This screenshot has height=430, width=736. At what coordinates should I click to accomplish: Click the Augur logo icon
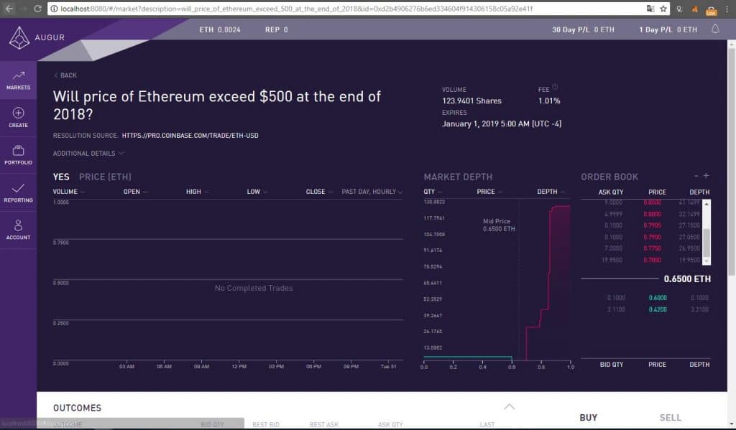click(x=19, y=37)
